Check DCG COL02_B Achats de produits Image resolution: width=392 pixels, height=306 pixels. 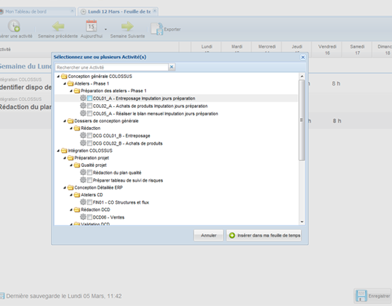[89, 143]
